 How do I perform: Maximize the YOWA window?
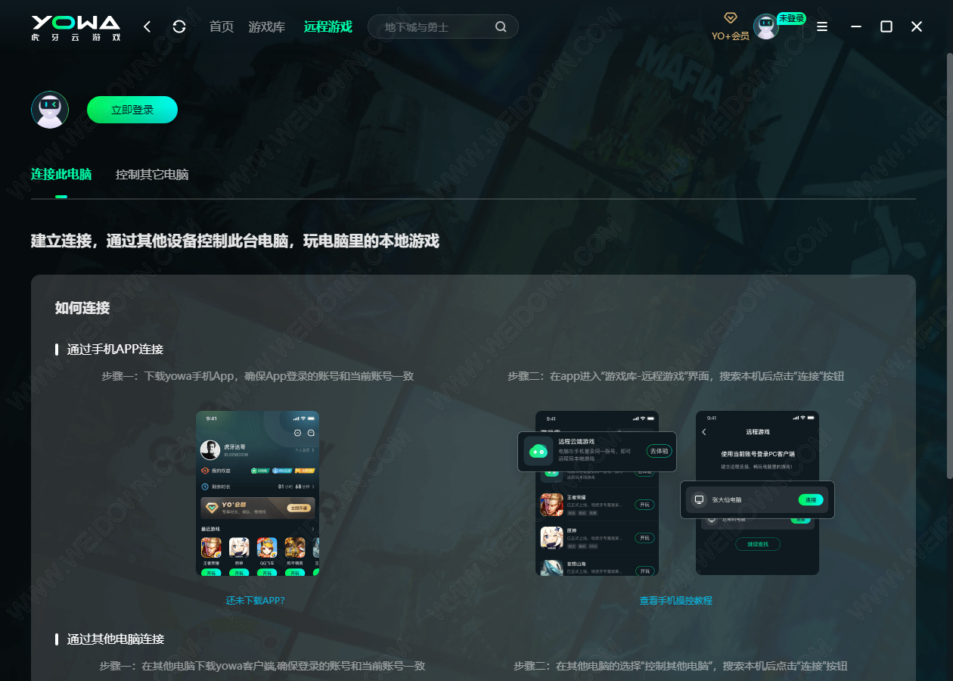(886, 26)
